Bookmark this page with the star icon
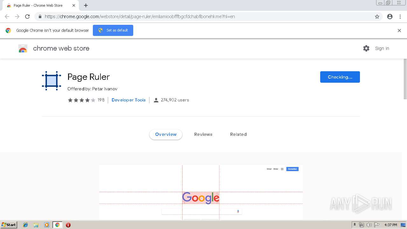Image resolution: width=407 pixels, height=229 pixels. pyautogui.click(x=377, y=17)
